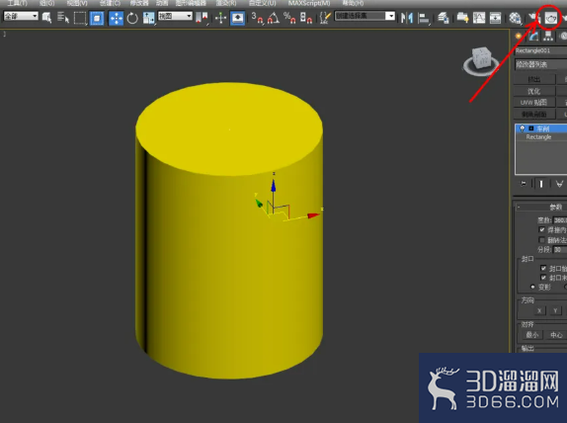Open the Layer Manager icon
The image size is (567, 423).
443,18
